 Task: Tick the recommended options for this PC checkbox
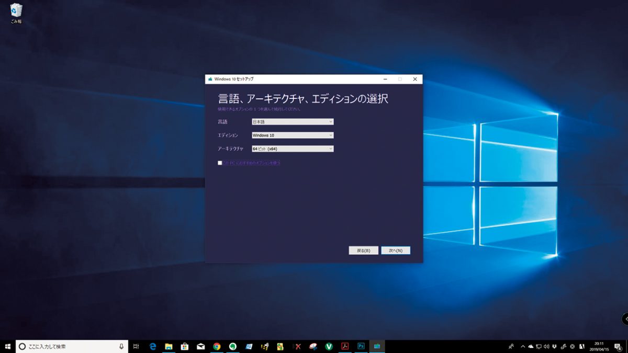tap(220, 163)
